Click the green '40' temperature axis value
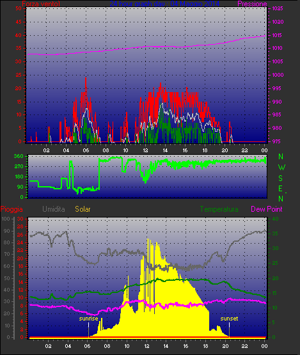The image size is (300, 355). (275, 219)
